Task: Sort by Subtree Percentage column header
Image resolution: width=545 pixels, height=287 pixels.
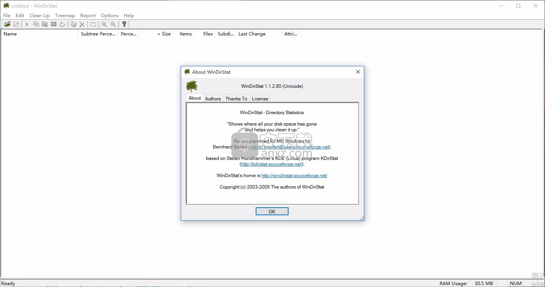Action: pos(98,34)
